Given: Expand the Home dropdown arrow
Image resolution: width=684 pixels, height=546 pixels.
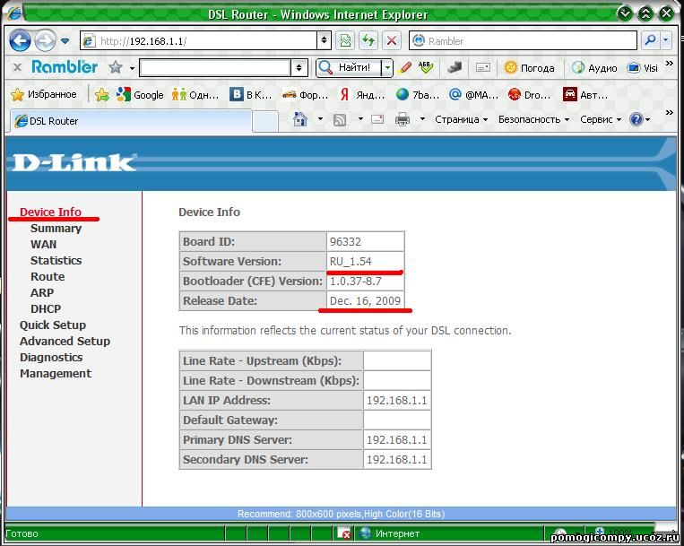Looking at the screenshot, I should [x=320, y=119].
